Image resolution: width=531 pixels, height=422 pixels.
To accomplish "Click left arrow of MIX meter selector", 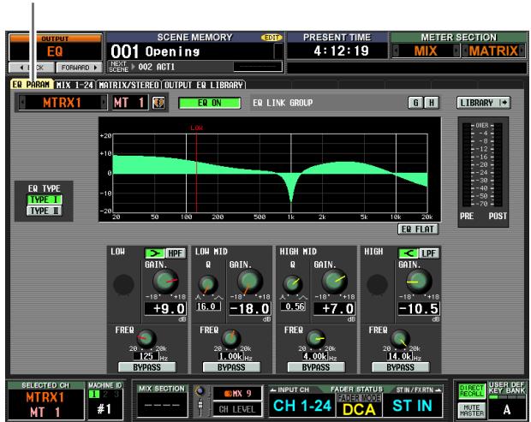I will pos(395,51).
